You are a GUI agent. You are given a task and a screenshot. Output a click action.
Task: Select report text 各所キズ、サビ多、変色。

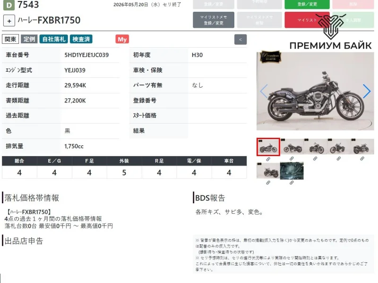coord(229,212)
